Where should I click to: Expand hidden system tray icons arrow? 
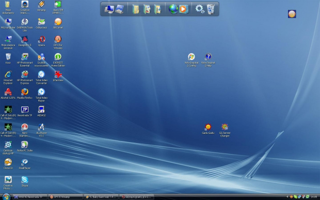(x=287, y=197)
